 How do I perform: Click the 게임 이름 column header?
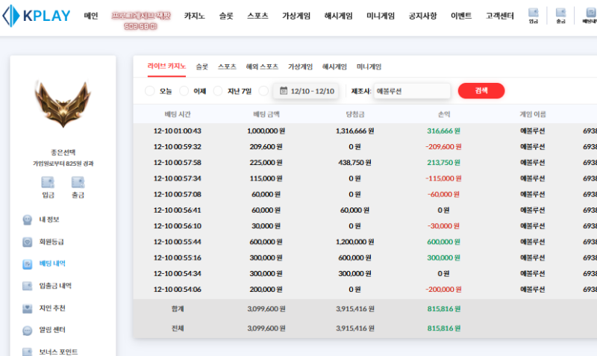[533, 114]
